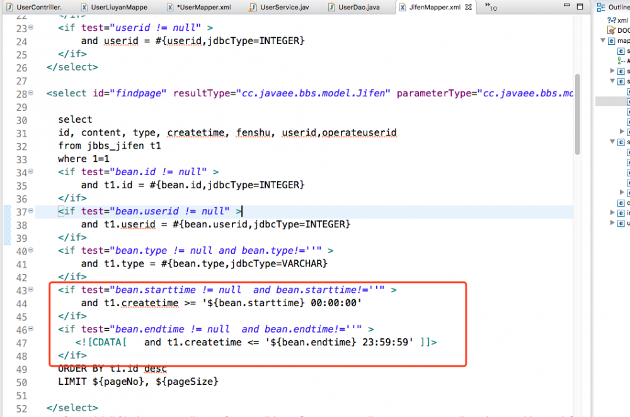Viewport: 630px width, 417px height.
Task: Toggle code folding on the select at line 23
Action: click(30, 27)
